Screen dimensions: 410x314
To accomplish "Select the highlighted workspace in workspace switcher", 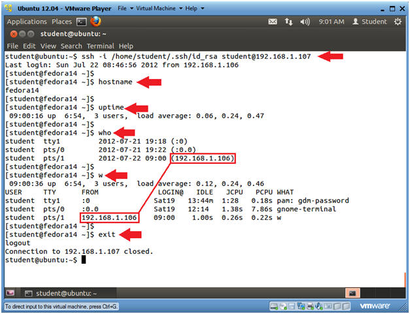I will pyautogui.click(x=352, y=293).
